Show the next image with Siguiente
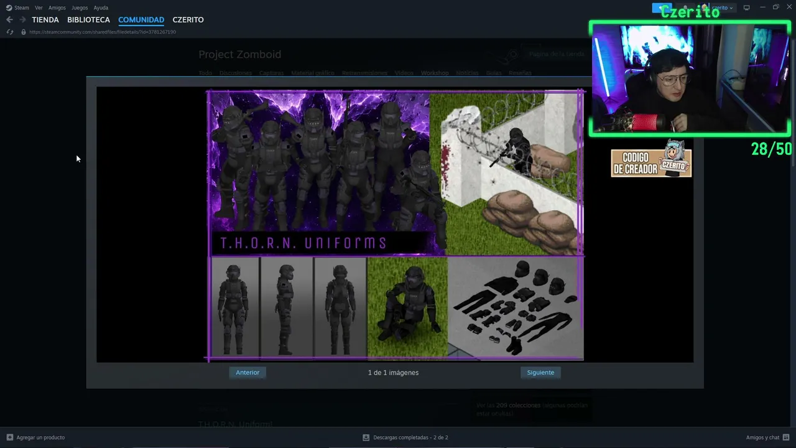This screenshot has height=448, width=796. (540, 372)
